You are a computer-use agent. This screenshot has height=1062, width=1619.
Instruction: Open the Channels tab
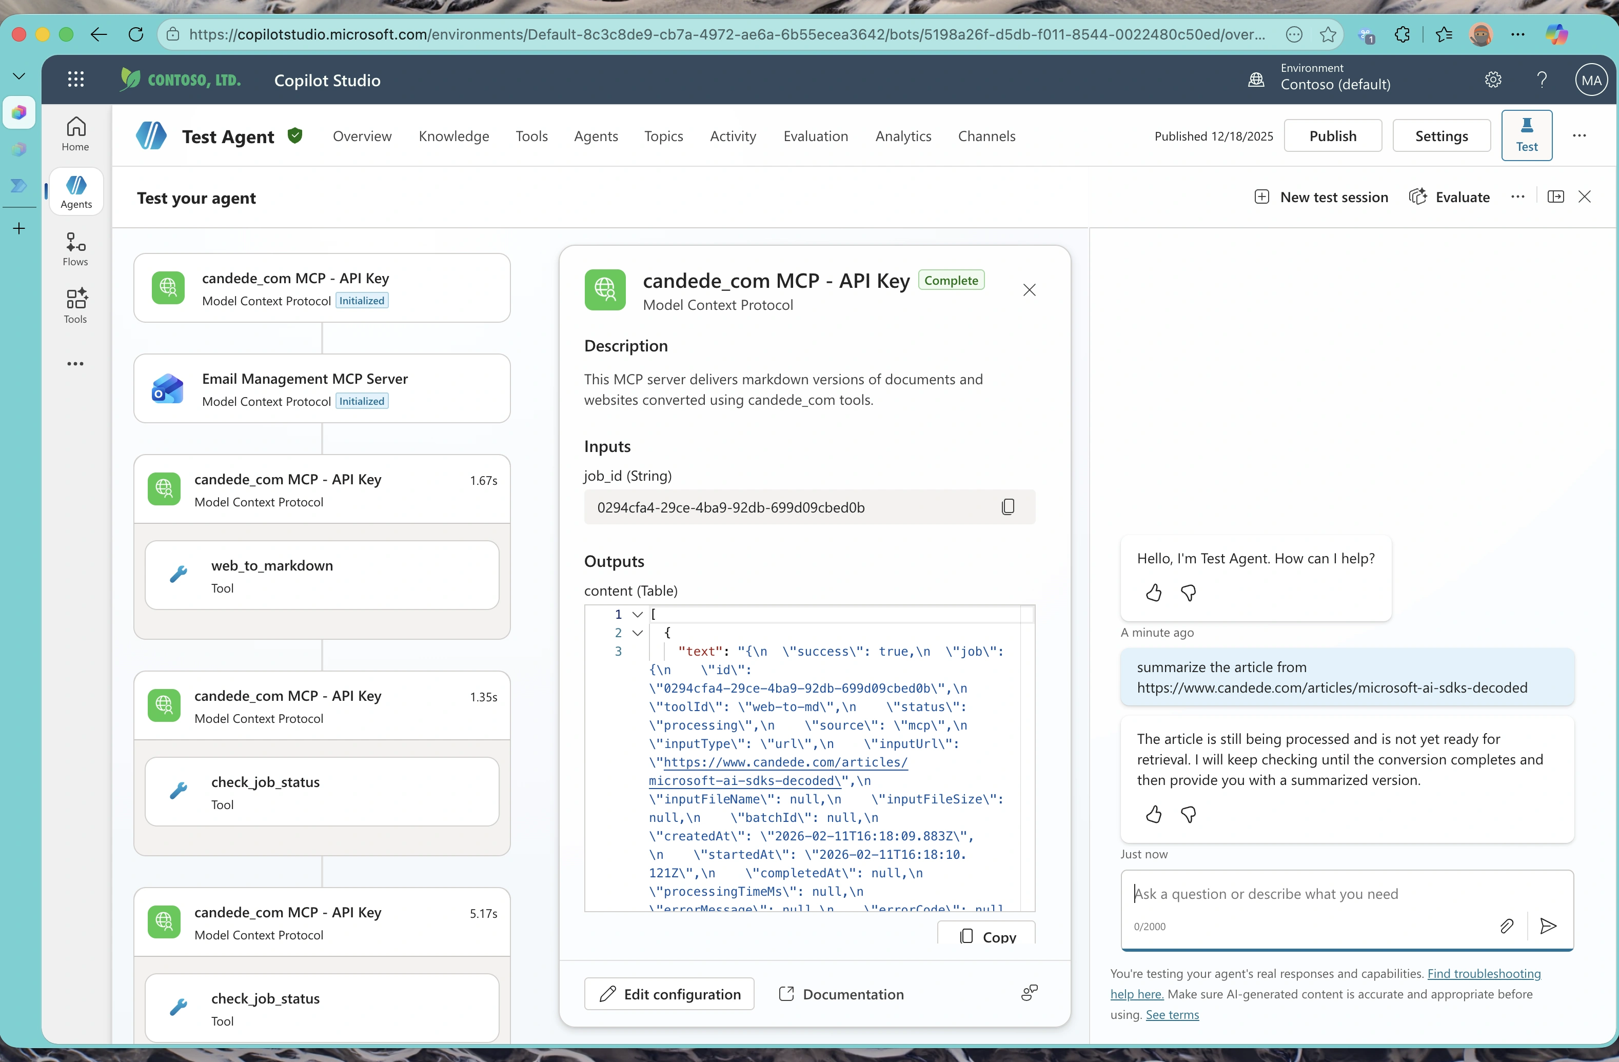987,136
